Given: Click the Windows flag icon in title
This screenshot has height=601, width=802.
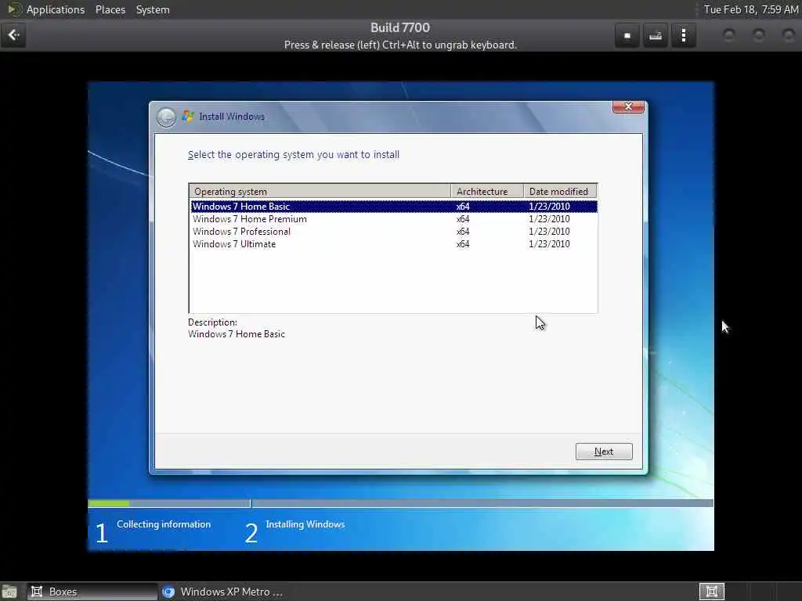Looking at the screenshot, I should 188,116.
